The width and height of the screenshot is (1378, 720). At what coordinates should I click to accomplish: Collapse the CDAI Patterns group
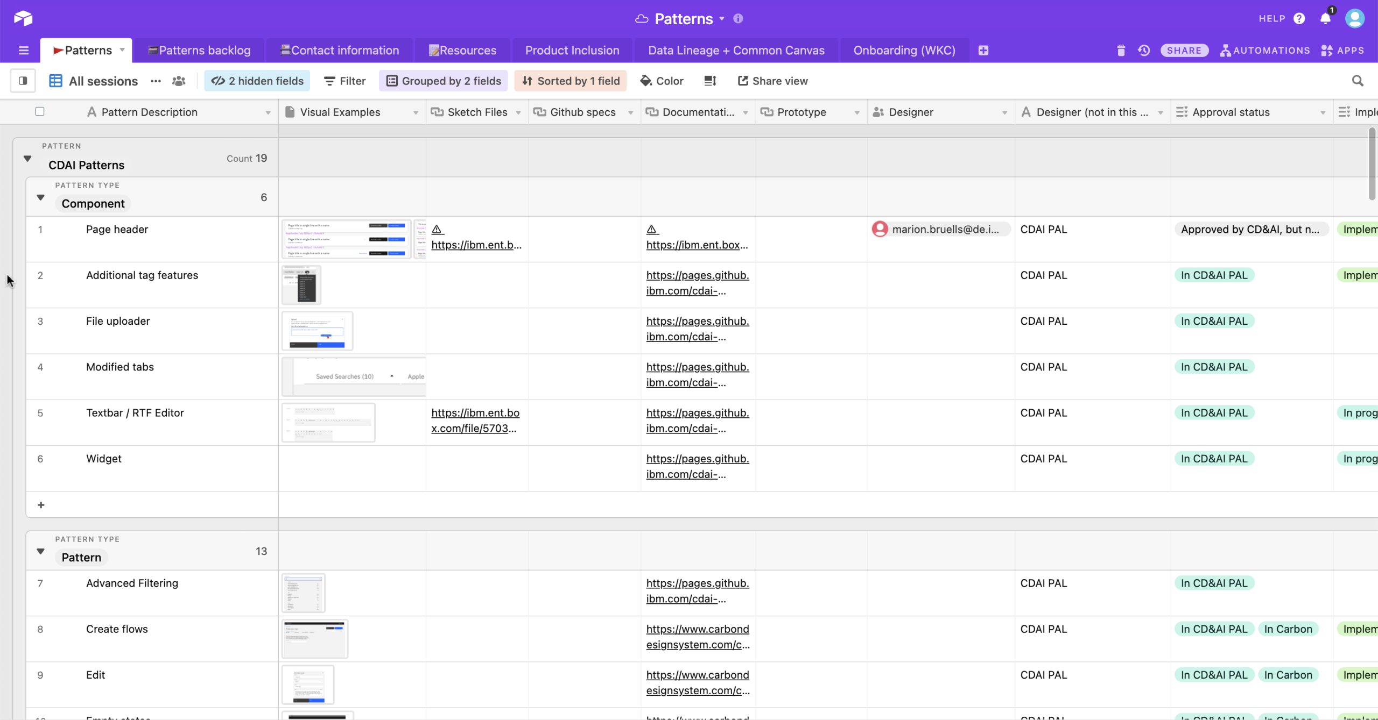click(x=27, y=159)
